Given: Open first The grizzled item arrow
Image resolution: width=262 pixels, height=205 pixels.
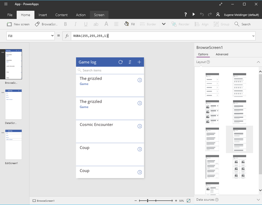Looking at the screenshot, I should tap(140, 80).
